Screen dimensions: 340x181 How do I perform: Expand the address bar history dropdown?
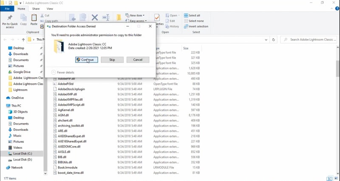click(266, 40)
